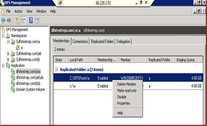Image resolution: width=207 pixels, height=126 pixels.
Task: Sort by the State column header
Action: 61,60
